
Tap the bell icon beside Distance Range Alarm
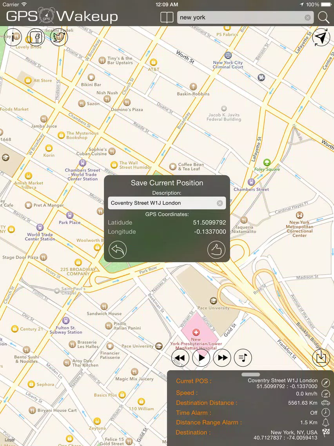click(x=326, y=422)
